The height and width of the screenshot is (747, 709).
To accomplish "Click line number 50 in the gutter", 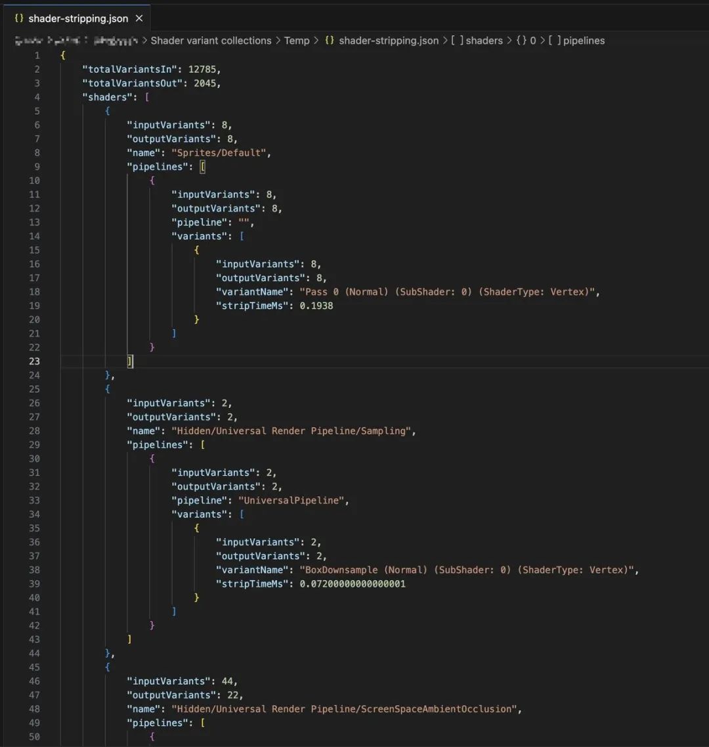I will (33, 736).
